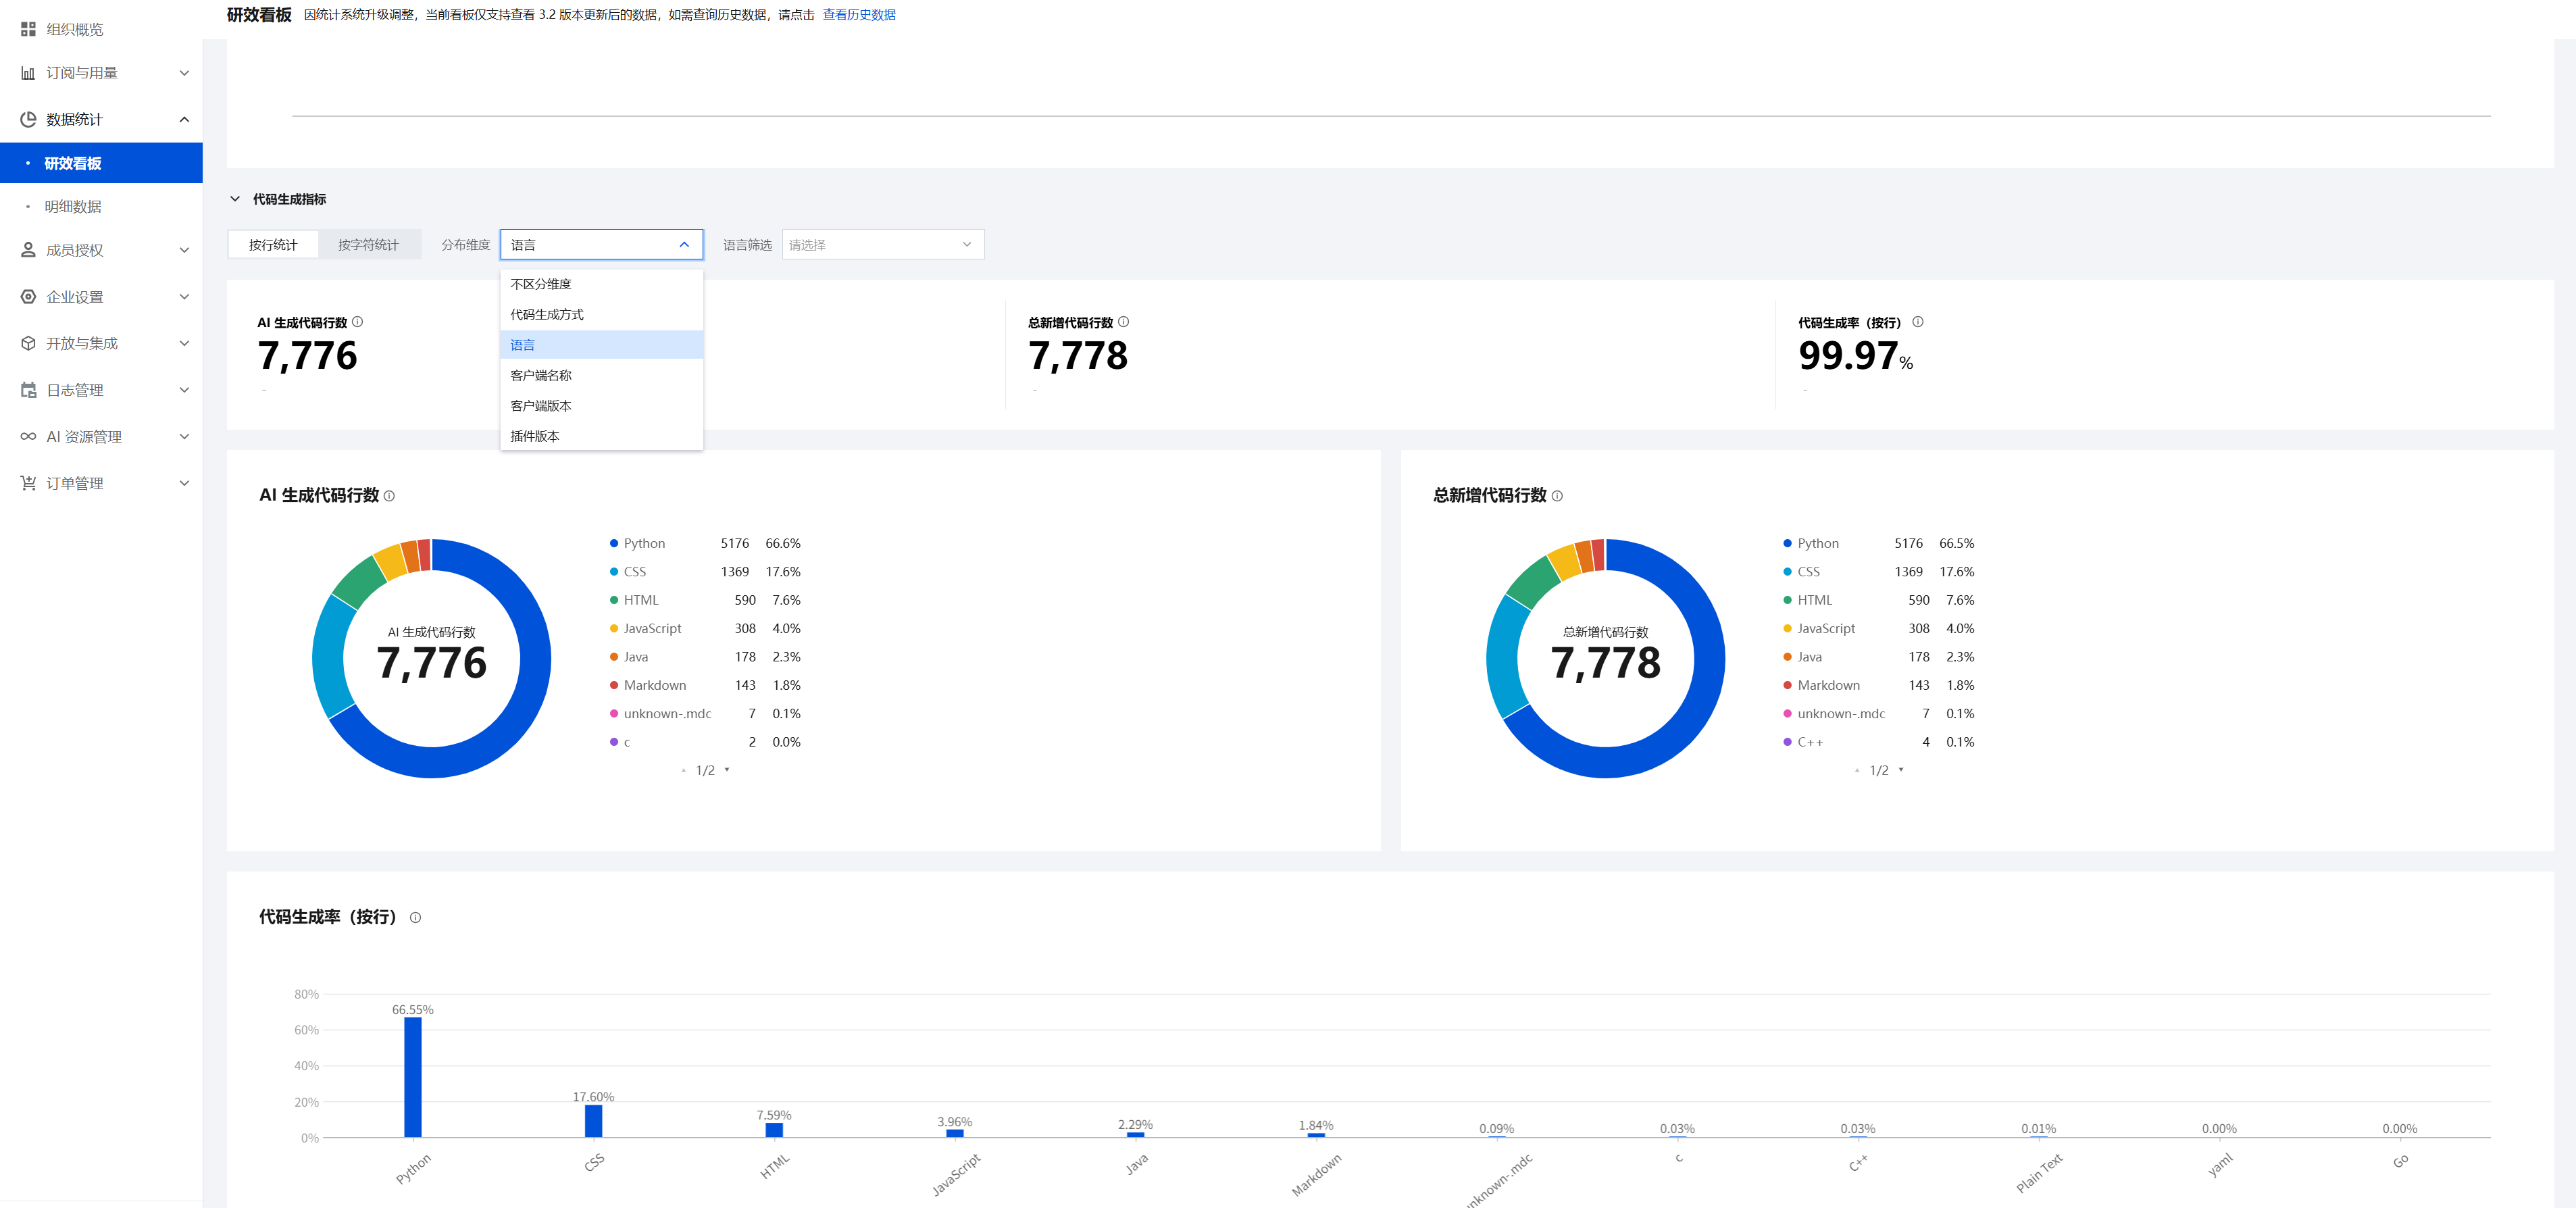Screen dimensions: 2576x1208
Task: Collapse the 数据统计 sidebar menu
Action: pos(184,120)
